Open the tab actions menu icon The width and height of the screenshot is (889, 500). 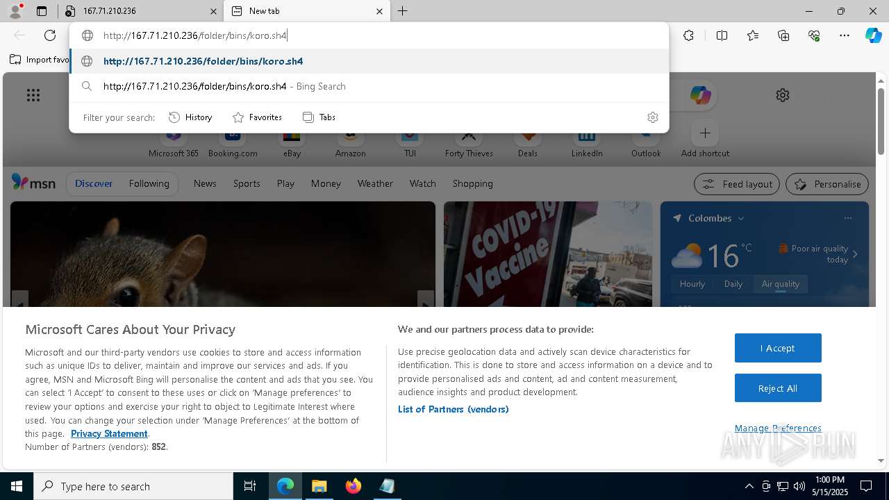[x=42, y=11]
